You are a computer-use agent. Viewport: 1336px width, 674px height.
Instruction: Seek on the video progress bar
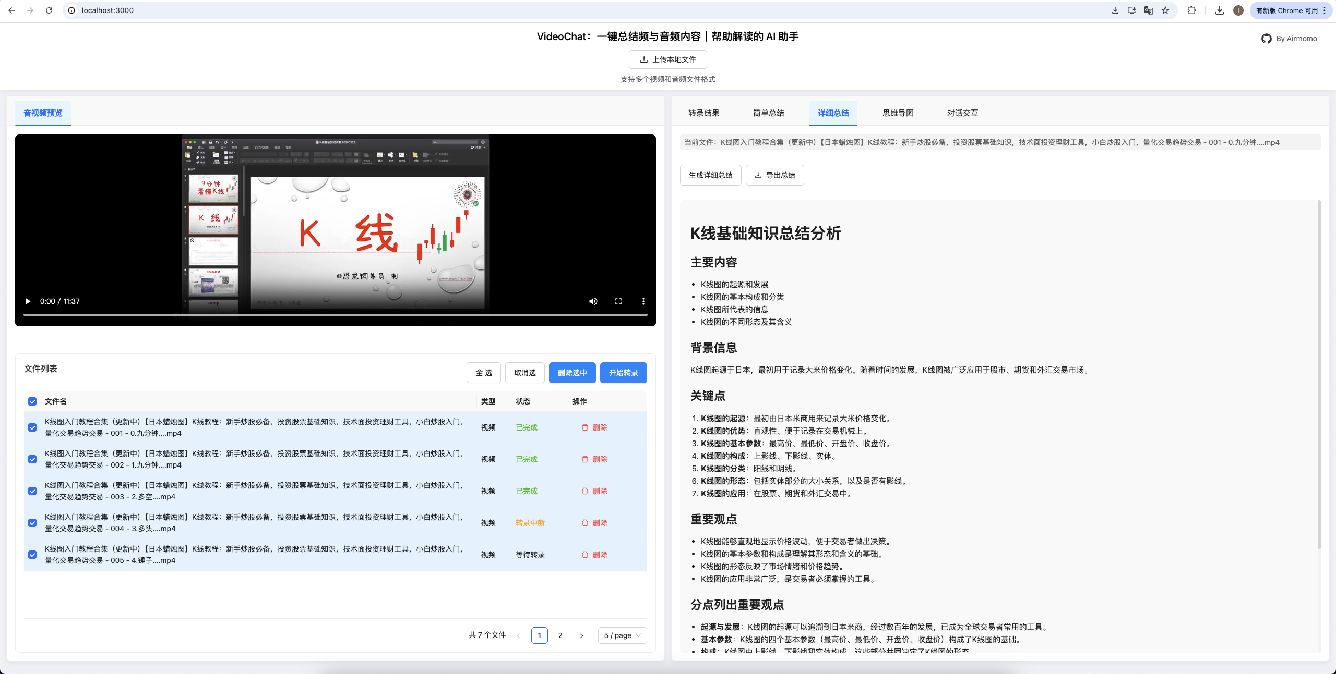click(x=335, y=315)
